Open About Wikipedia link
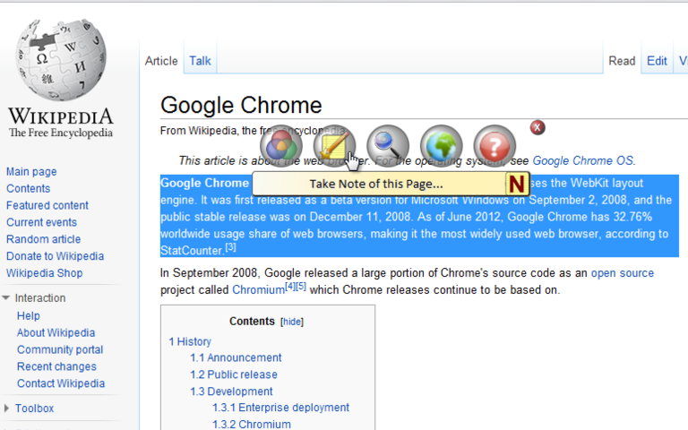Viewport: 688px width, 430px height. 56,332
